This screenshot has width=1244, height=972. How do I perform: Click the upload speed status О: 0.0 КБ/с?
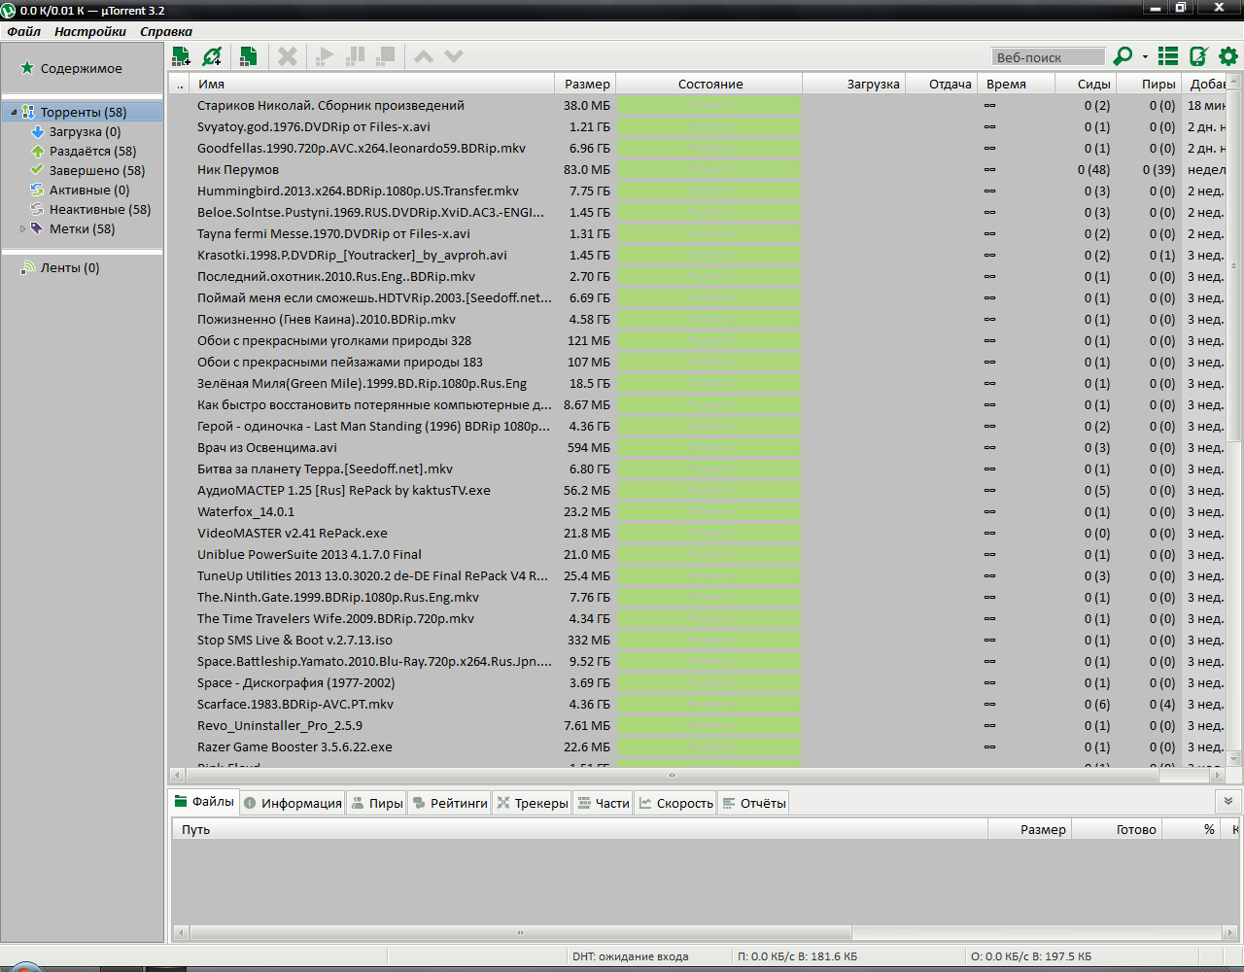pos(1031,956)
